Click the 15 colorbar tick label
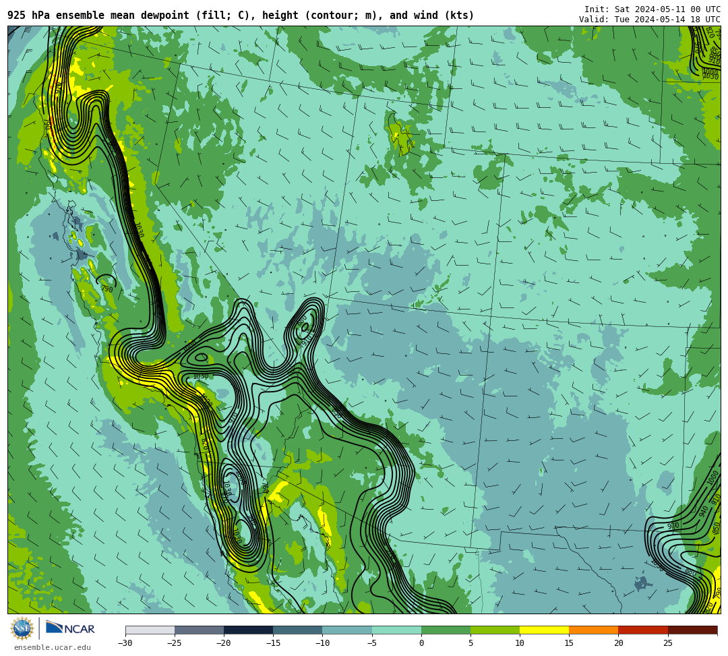The image size is (728, 656). tap(569, 643)
